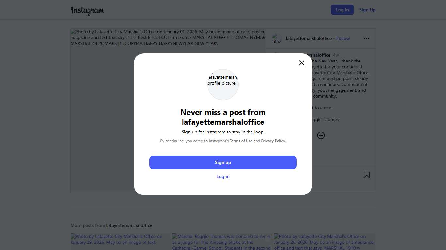Open lafayettemarshaloffice profile from the post header
The image size is (446, 250).
(x=309, y=38)
